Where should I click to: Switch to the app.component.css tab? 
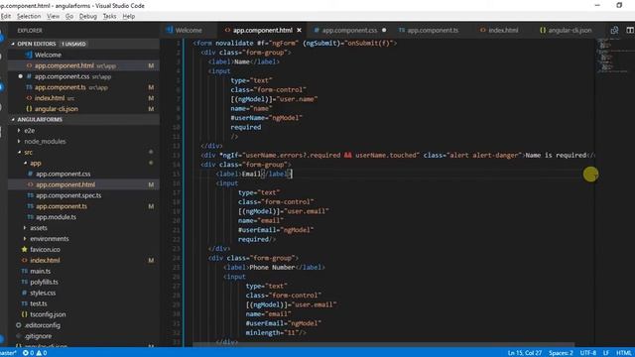349,30
